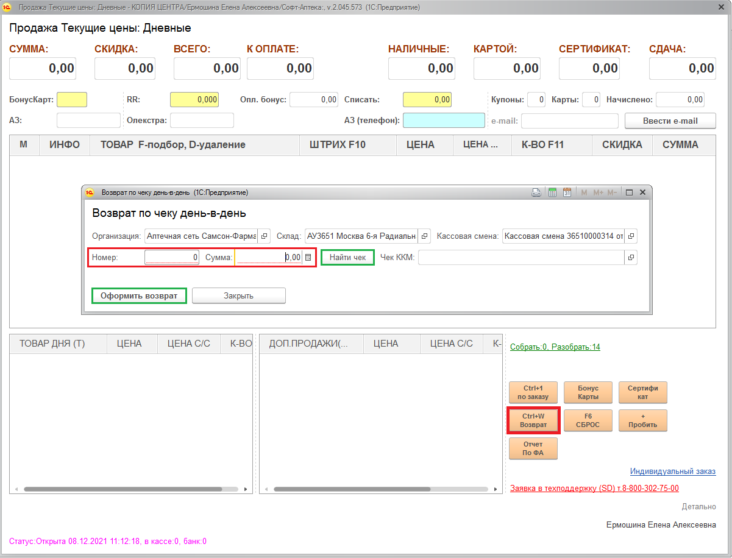
Task: Open the Индивидуальный заказ link
Action: (x=672, y=471)
